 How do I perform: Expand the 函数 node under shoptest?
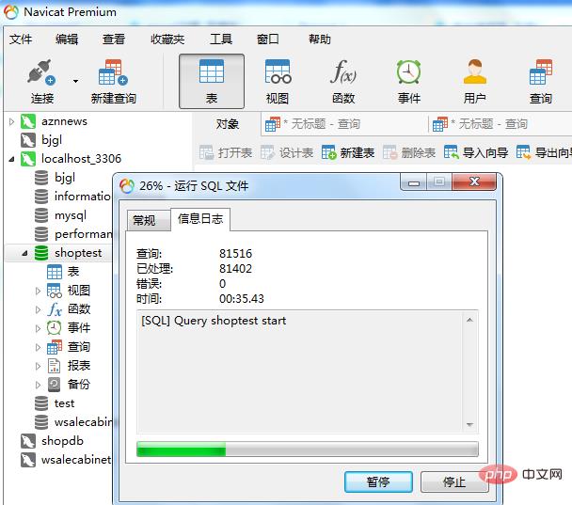pyautogui.click(x=38, y=309)
